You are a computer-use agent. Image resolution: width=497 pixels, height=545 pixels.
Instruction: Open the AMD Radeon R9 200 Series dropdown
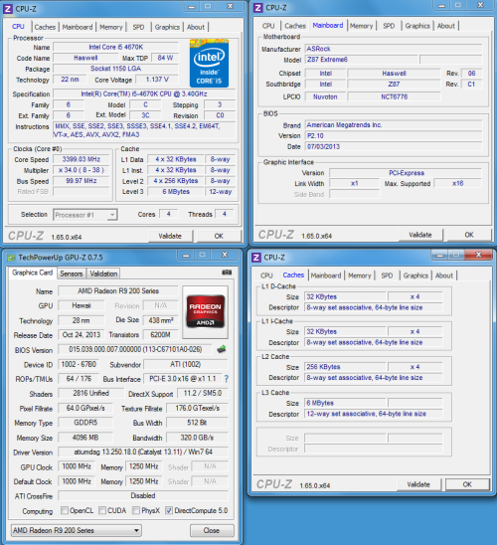click(x=77, y=530)
